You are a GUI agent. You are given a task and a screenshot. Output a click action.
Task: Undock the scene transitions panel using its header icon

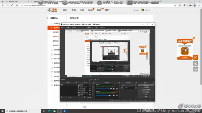[136, 83]
